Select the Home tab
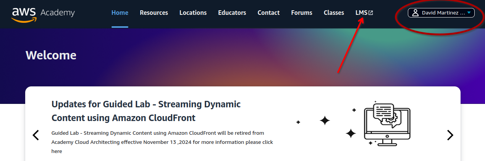Image resolution: width=485 pixels, height=161 pixels. coord(120,13)
